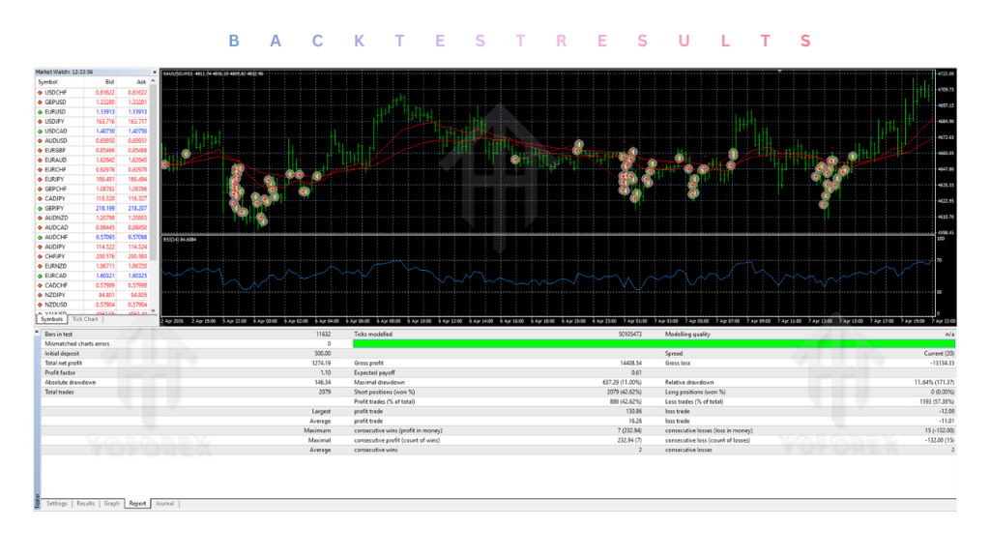The image size is (990, 557).
Task: Click the EURAUD direction arrow icon
Action: click(x=41, y=160)
